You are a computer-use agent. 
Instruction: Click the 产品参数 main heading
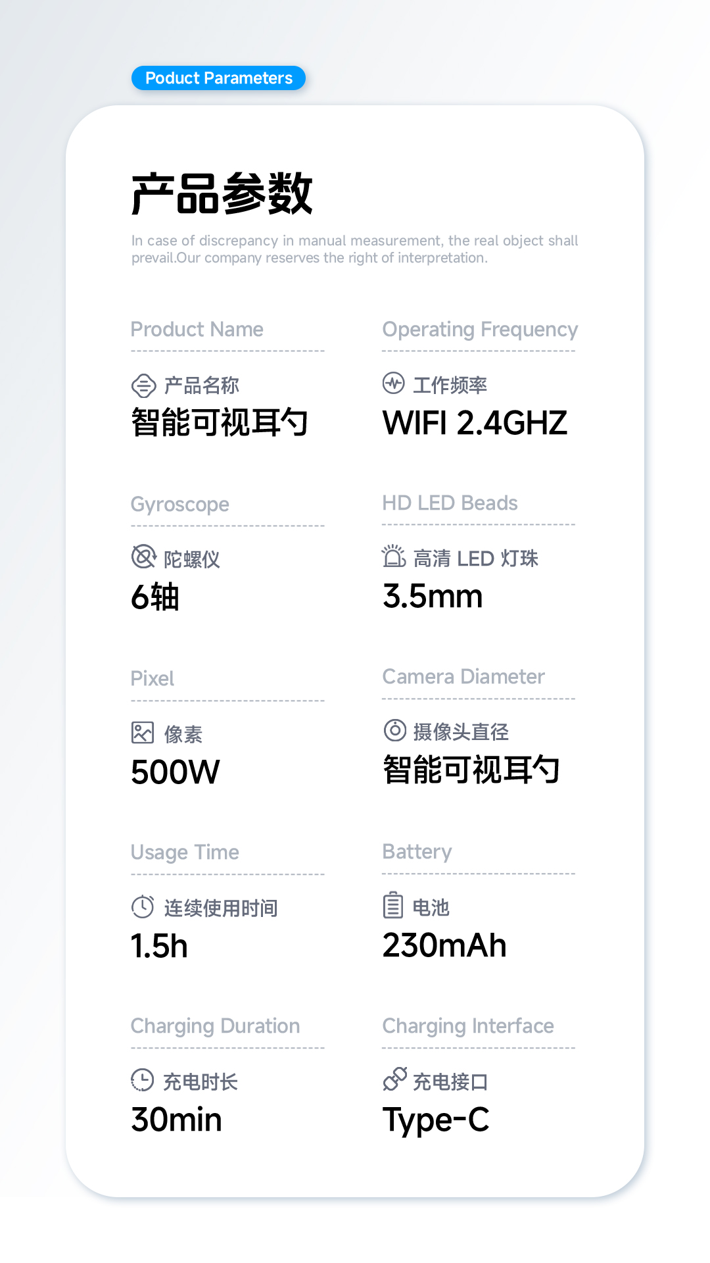point(222,193)
